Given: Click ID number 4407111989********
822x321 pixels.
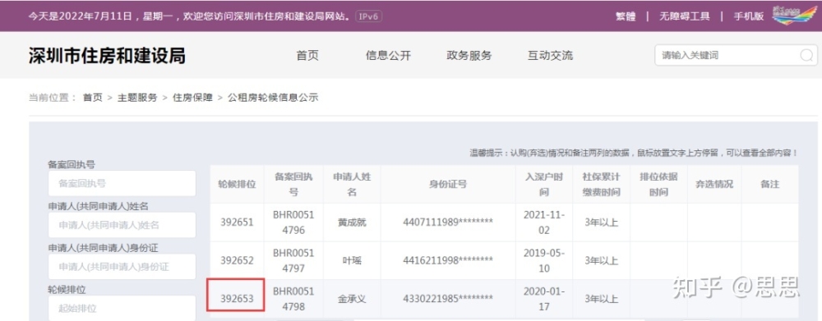Looking at the screenshot, I should pyautogui.click(x=448, y=222).
